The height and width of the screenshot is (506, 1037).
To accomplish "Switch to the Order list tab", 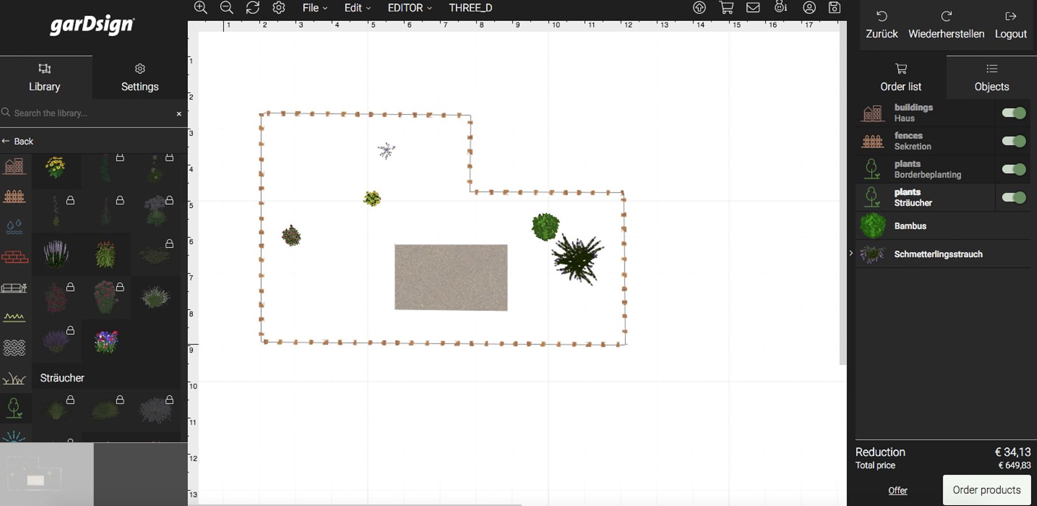I will point(900,77).
